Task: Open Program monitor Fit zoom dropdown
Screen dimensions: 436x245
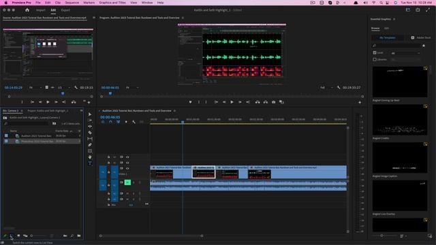Action: pos(131,88)
